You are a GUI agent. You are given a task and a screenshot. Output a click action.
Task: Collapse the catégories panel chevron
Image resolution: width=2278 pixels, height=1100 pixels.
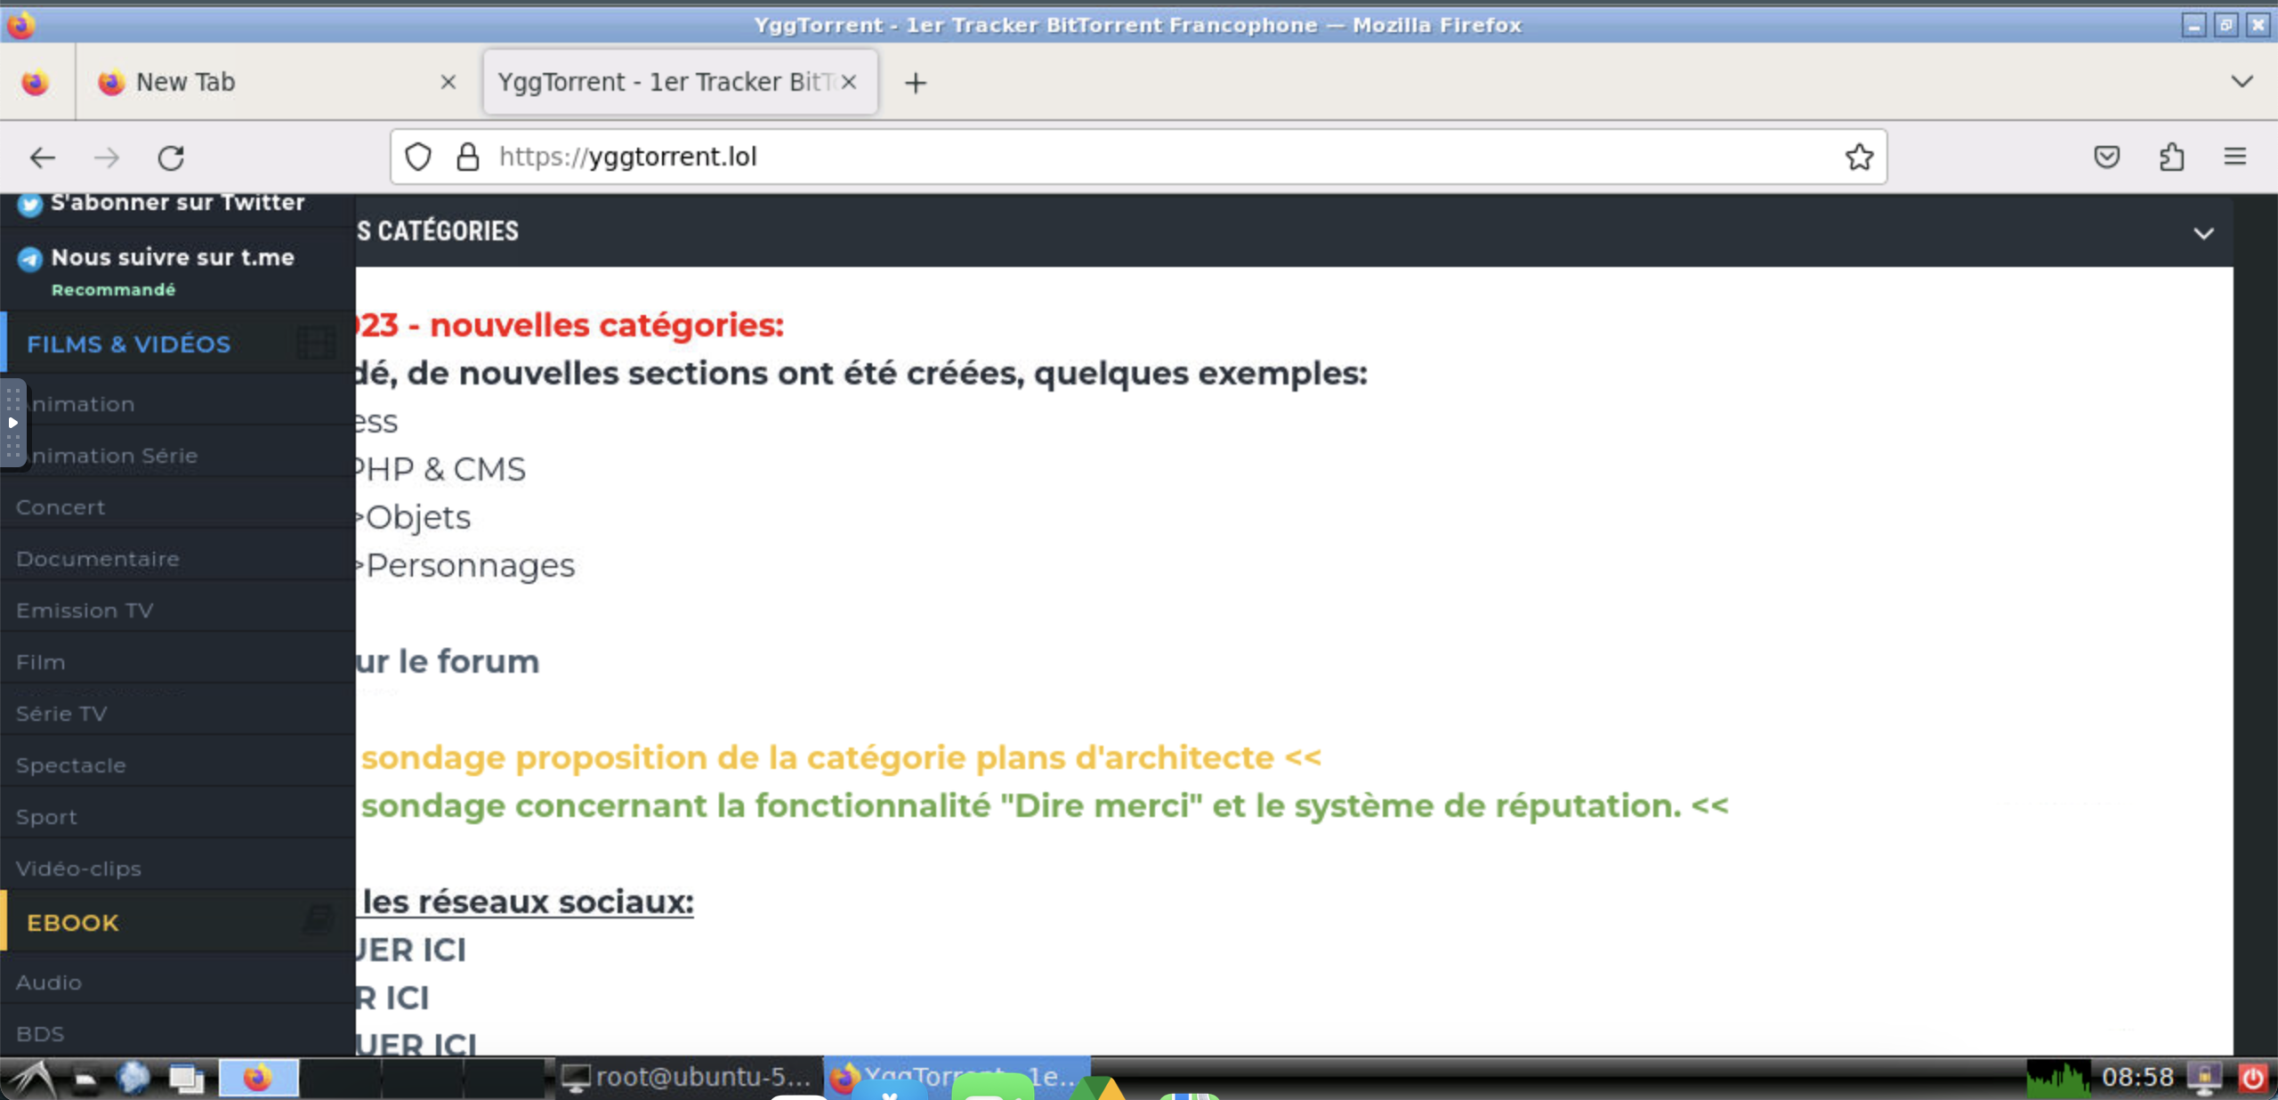(2205, 233)
